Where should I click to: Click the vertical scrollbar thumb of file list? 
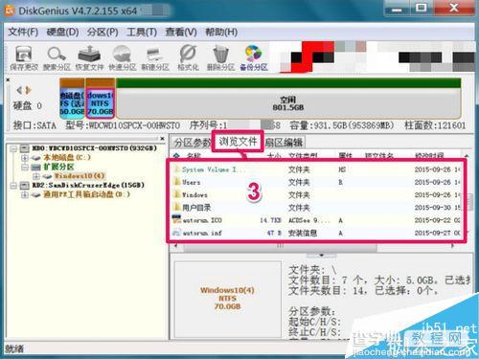[x=470, y=202]
